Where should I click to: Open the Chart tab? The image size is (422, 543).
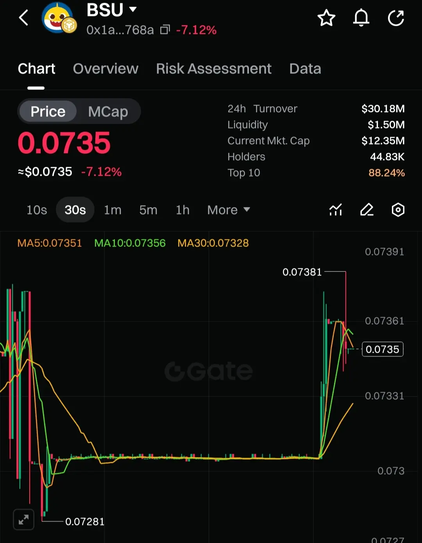click(x=36, y=69)
